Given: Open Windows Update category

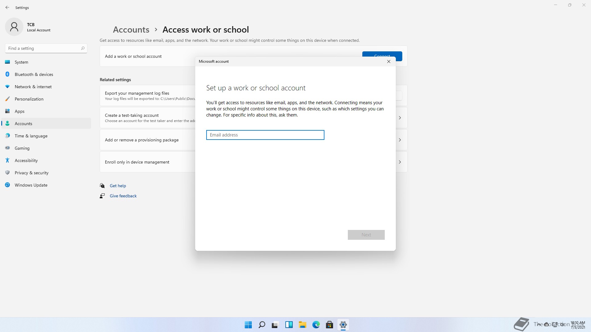Looking at the screenshot, I should (x=46, y=185).
